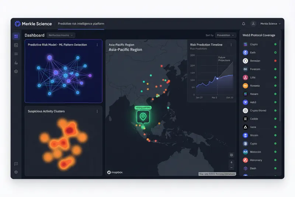
Task: Open Predictive Risk Model panel options menu
Action: [97, 45]
